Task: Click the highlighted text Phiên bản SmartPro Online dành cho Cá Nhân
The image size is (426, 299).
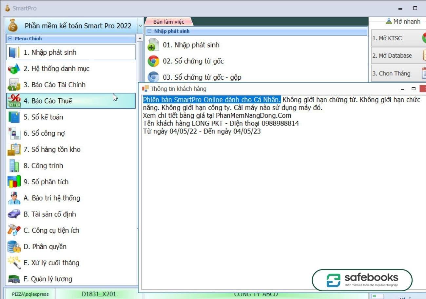Action: (x=212, y=100)
